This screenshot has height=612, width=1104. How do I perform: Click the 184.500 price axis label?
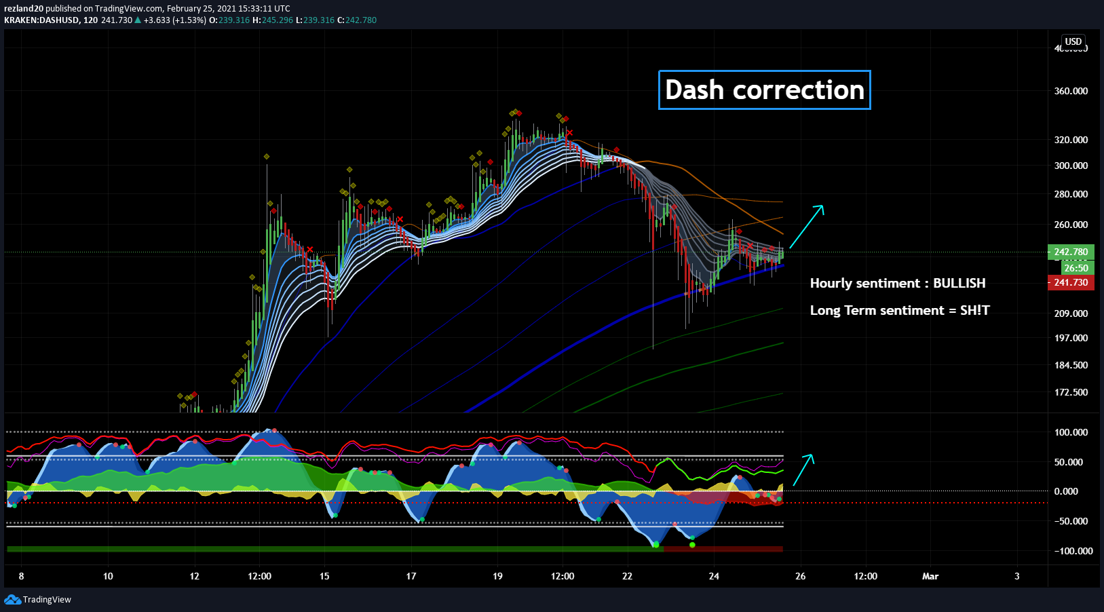(x=1071, y=365)
